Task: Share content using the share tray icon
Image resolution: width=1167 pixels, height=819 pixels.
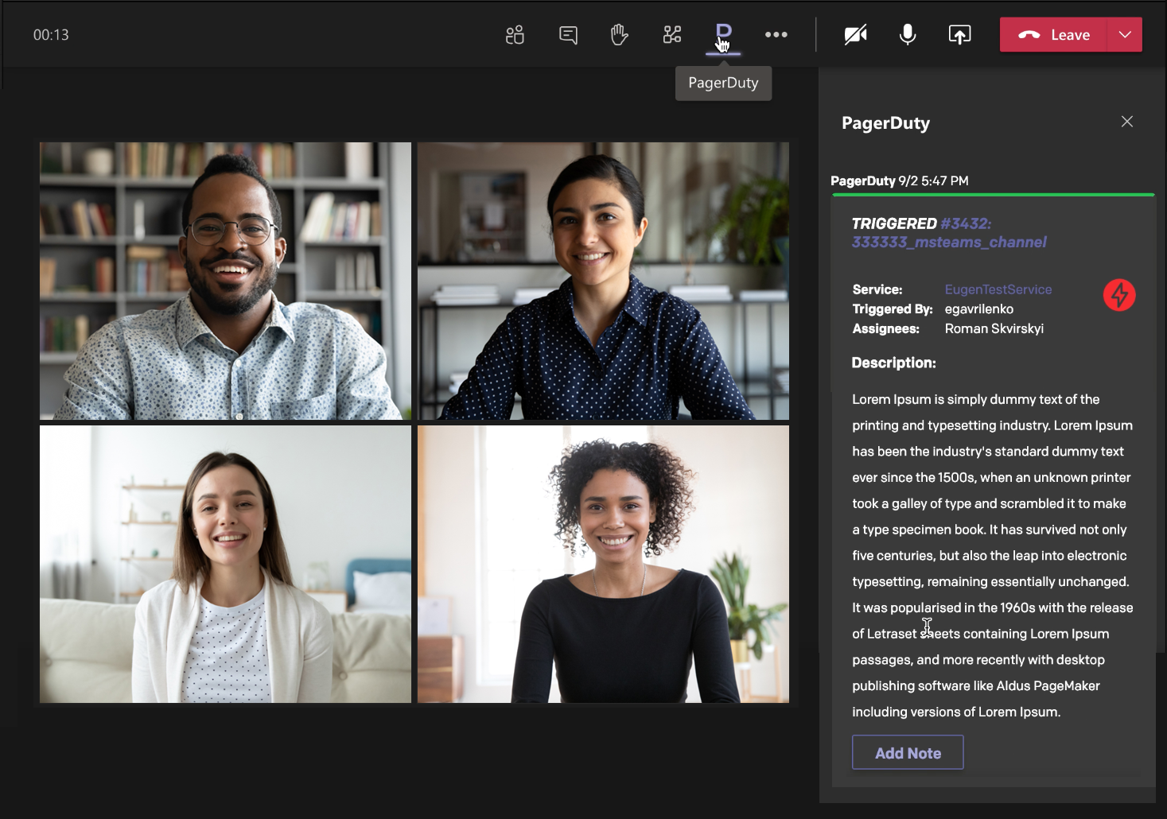Action: pos(959,35)
